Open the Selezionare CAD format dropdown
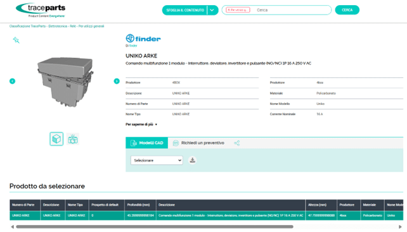Screen dimensions: 407x232 coord(157,161)
